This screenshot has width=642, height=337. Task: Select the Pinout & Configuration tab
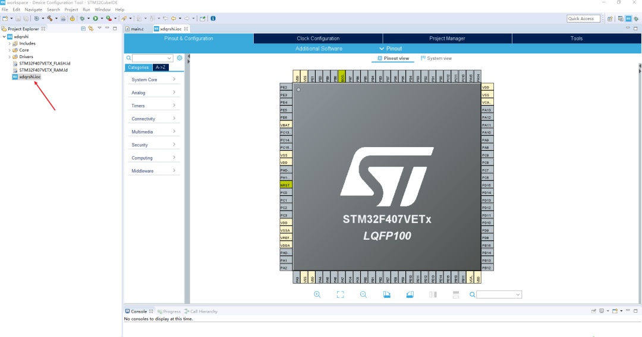pos(189,39)
